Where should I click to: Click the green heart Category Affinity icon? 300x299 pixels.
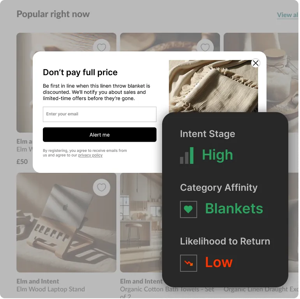click(189, 210)
